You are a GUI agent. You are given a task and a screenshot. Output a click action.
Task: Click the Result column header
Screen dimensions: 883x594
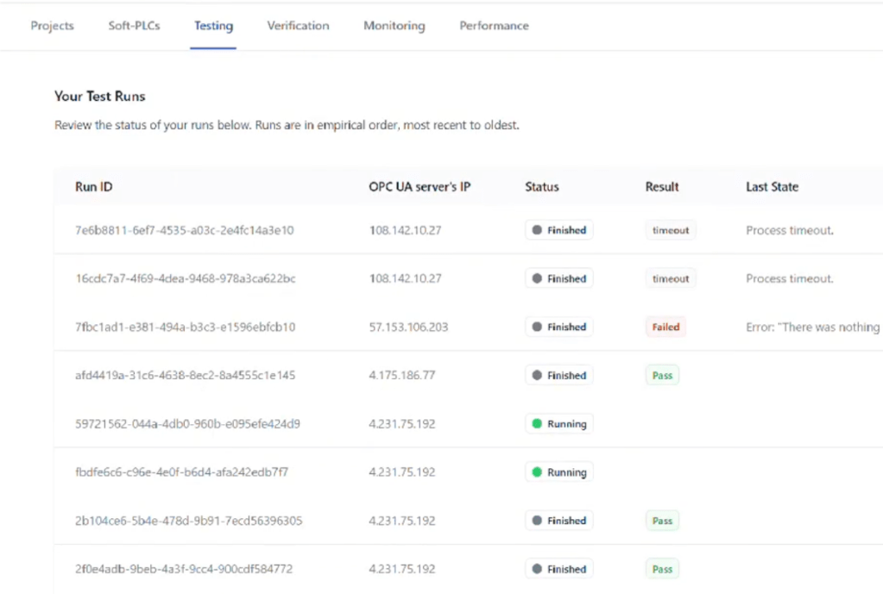(662, 187)
